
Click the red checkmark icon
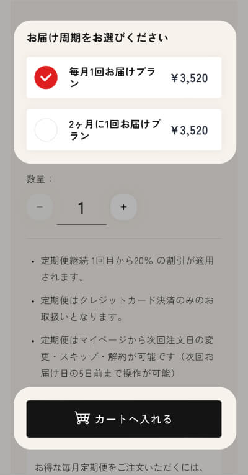[46, 78]
